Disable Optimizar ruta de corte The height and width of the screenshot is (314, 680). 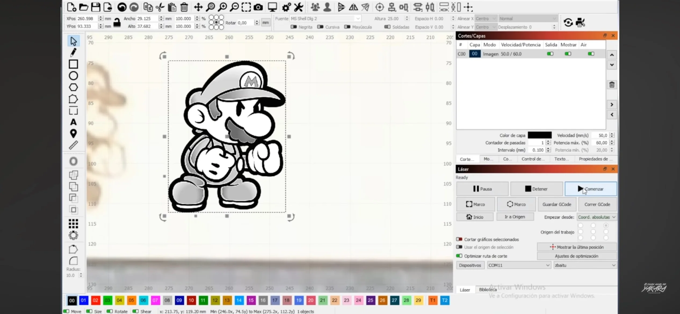click(459, 256)
